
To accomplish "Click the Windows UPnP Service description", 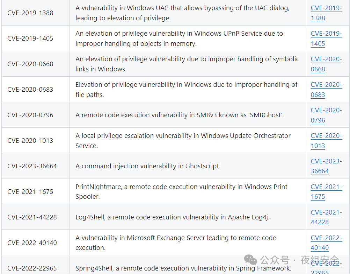I will click(x=179, y=38).
